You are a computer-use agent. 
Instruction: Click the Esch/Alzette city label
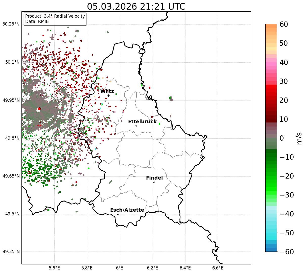coord(127,210)
